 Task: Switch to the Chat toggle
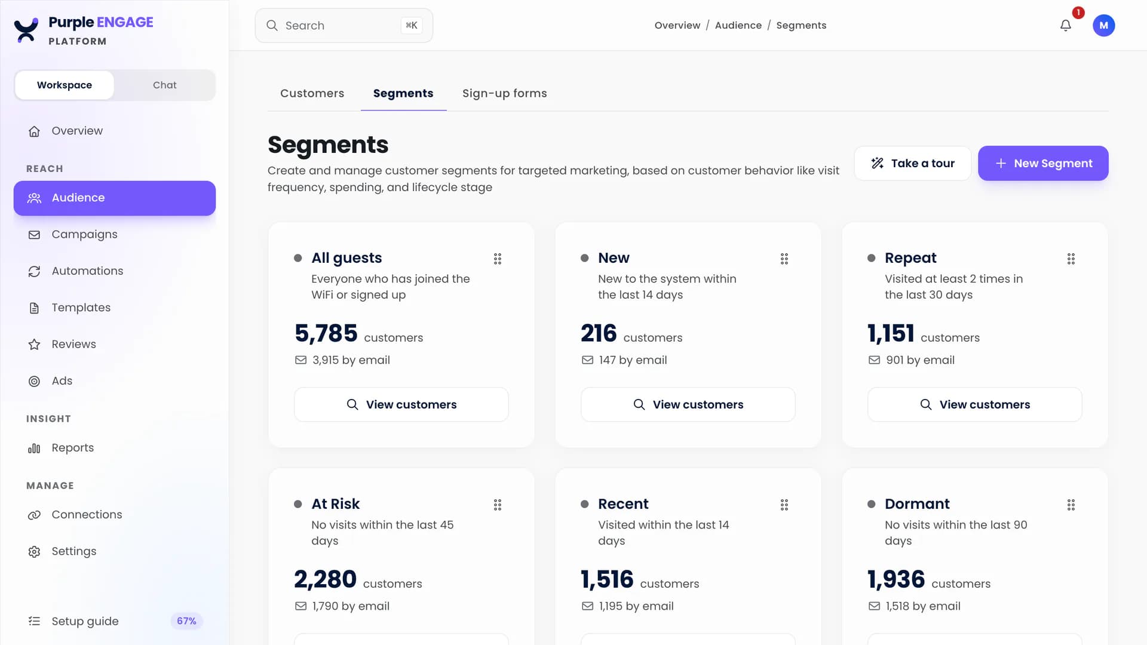[164, 85]
